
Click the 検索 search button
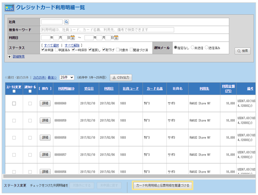coord(242,51)
